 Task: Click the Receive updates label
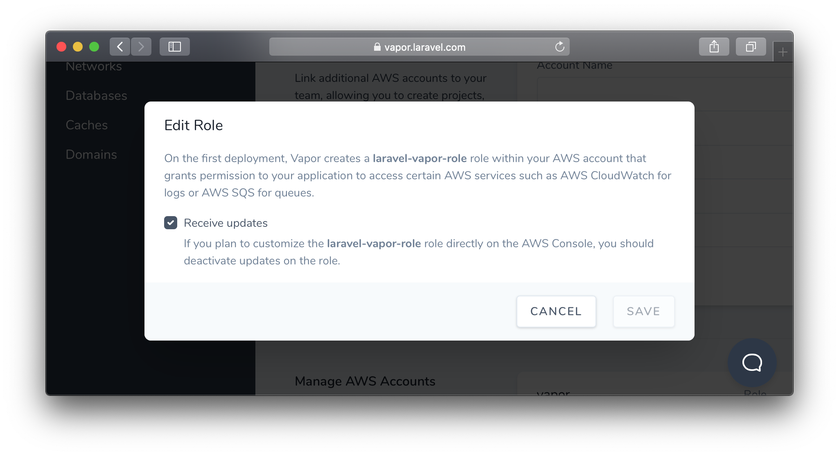[226, 223]
